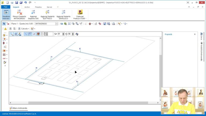Click the paint brush view tool
Screen dimensions: 206x116
tap(20, 34)
